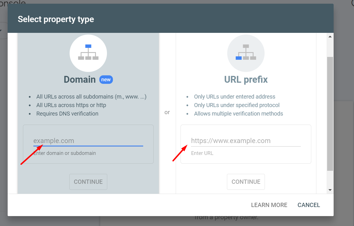Click 'Enter domain or subdomain' helper text
Screen dimensions: 354x226
65,153
